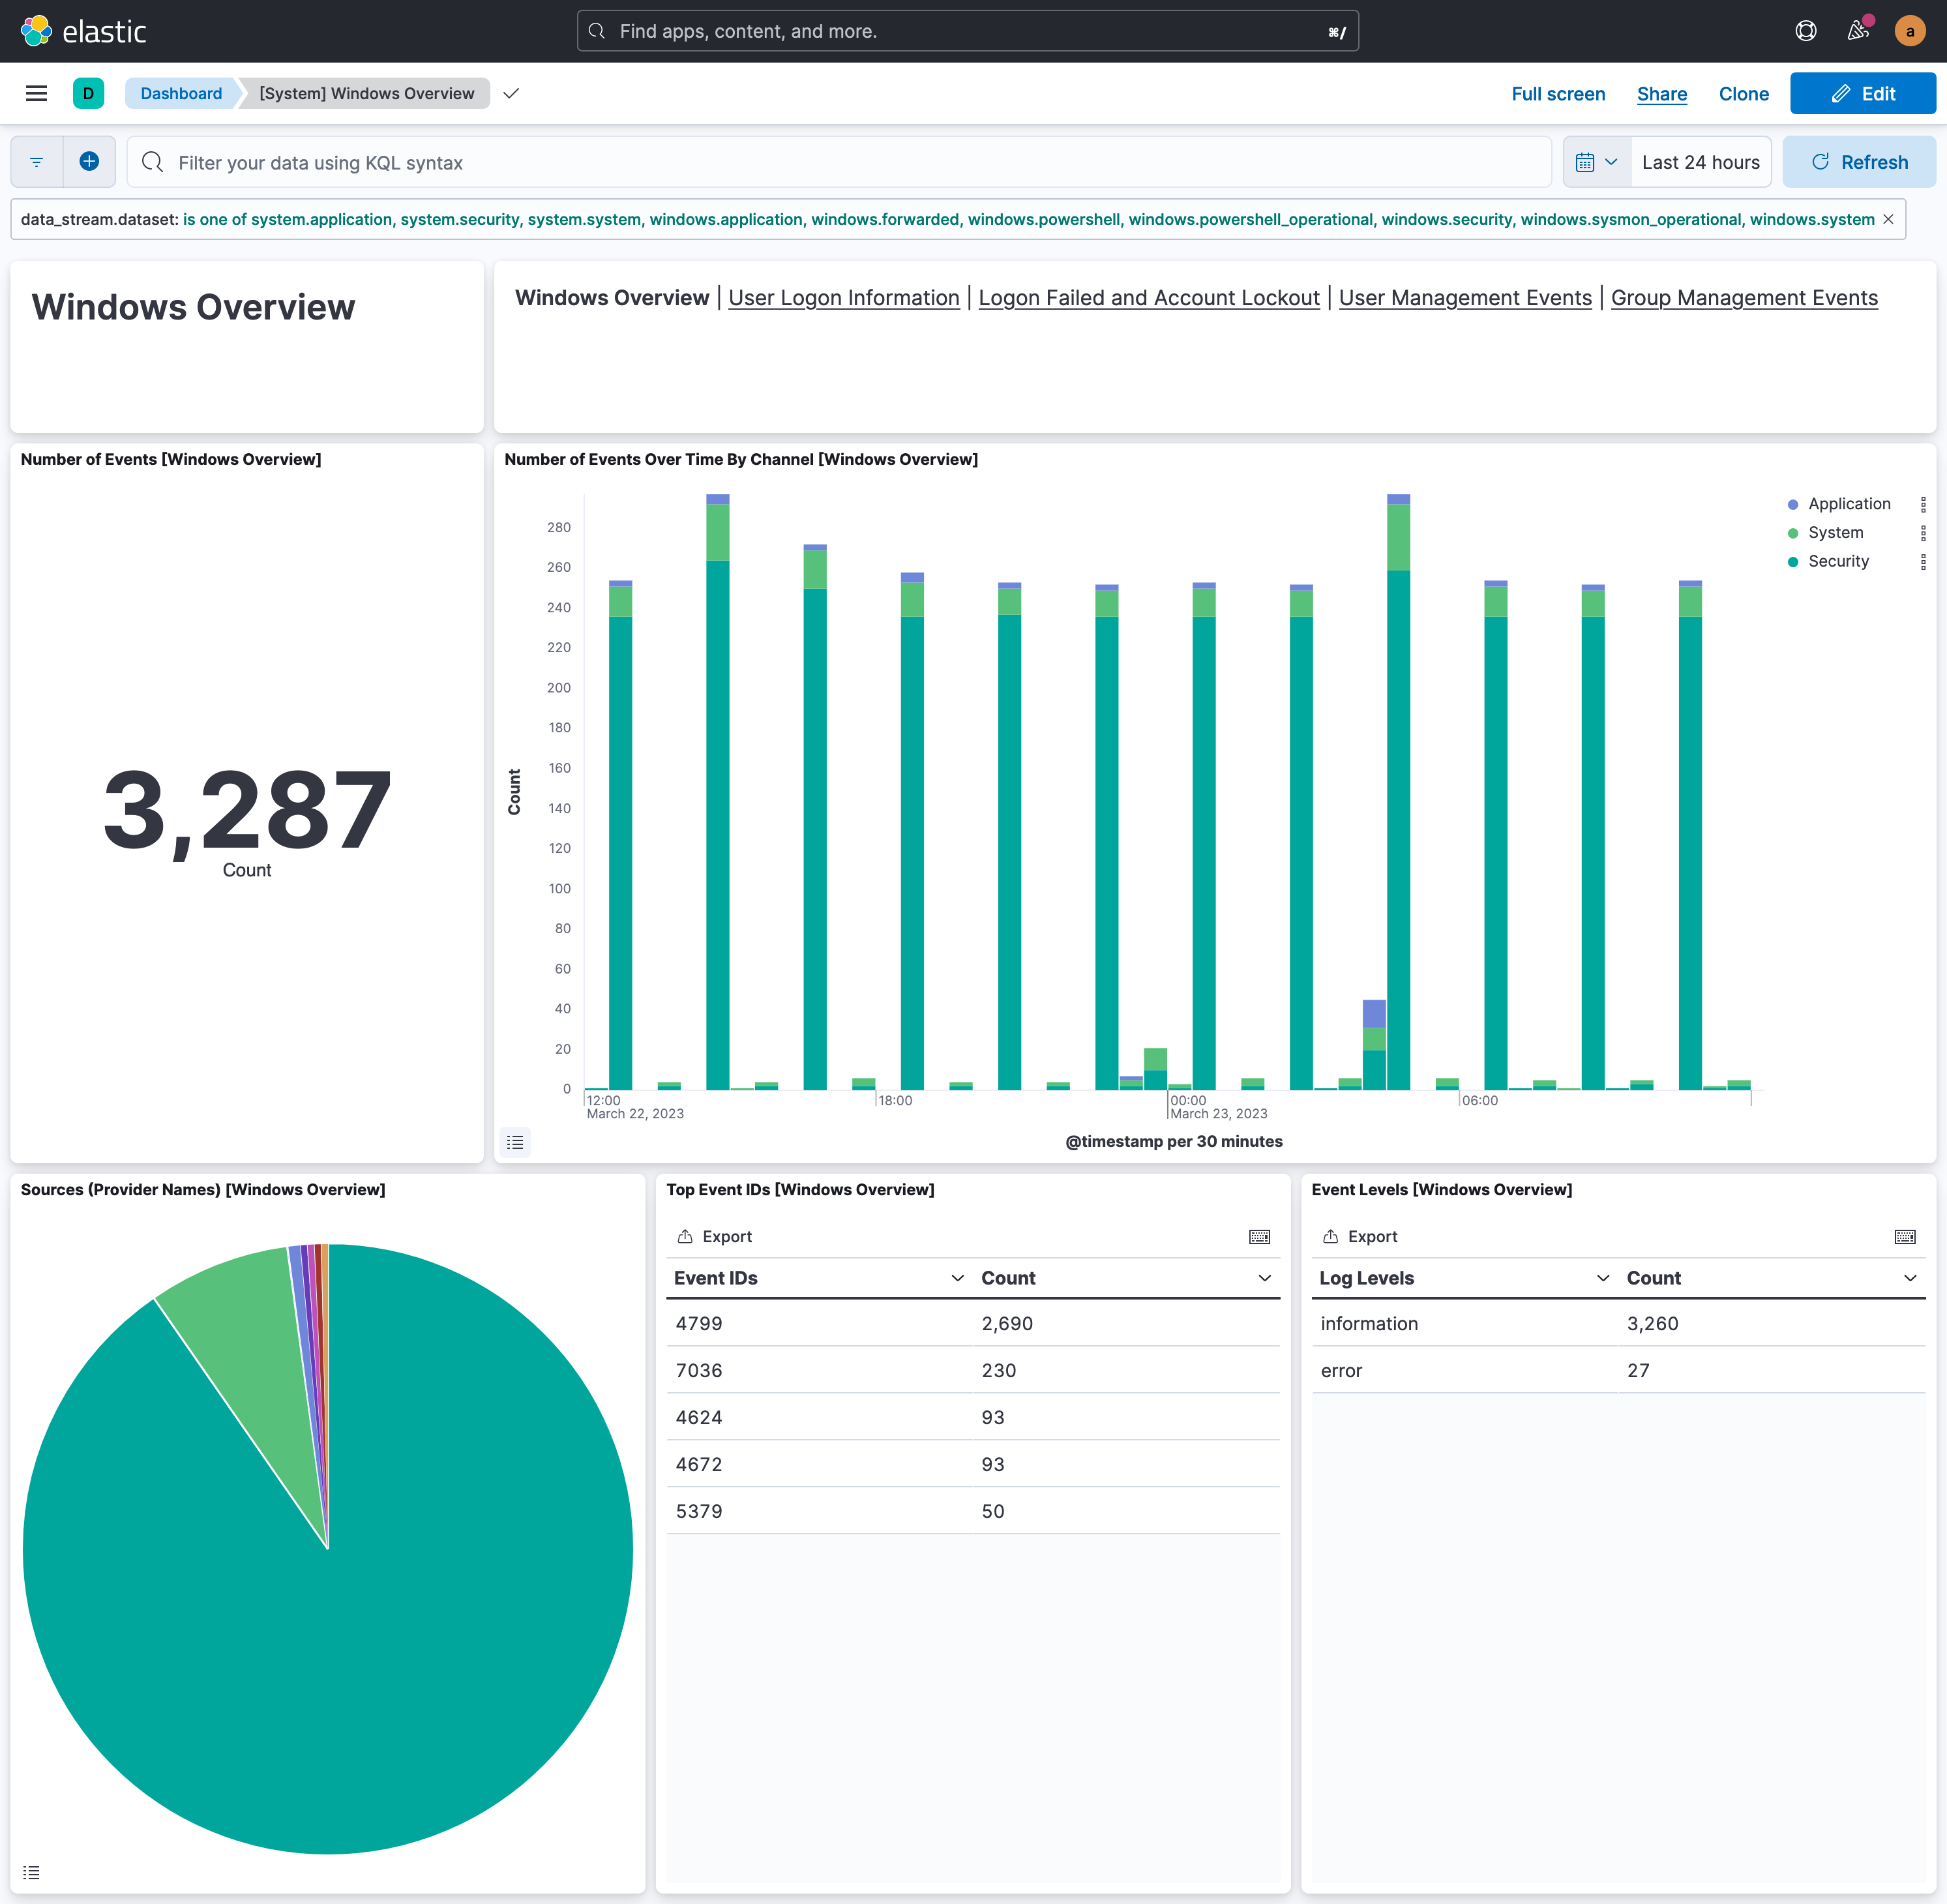
Task: Open the help menu icon
Action: [1805, 31]
